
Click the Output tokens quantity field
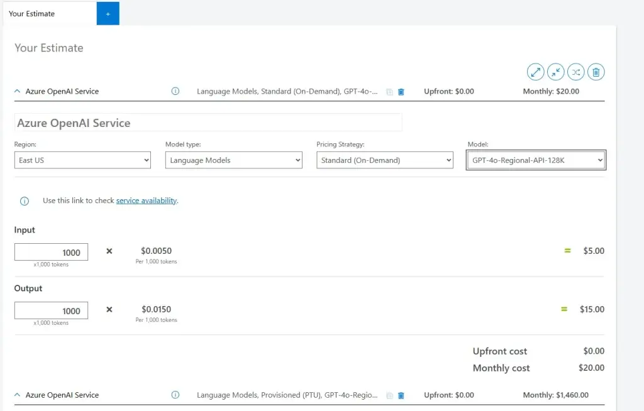(52, 311)
